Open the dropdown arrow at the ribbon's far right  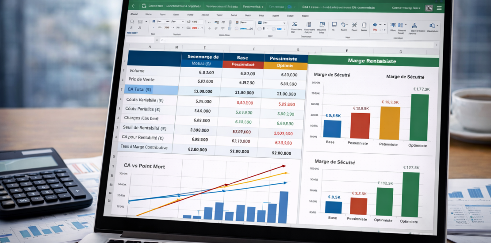coord(437,25)
